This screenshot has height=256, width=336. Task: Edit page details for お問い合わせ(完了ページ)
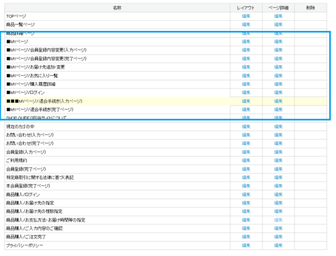278,144
